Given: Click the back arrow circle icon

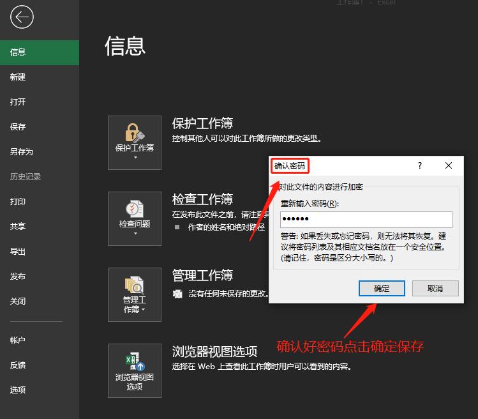Looking at the screenshot, I should (22, 17).
